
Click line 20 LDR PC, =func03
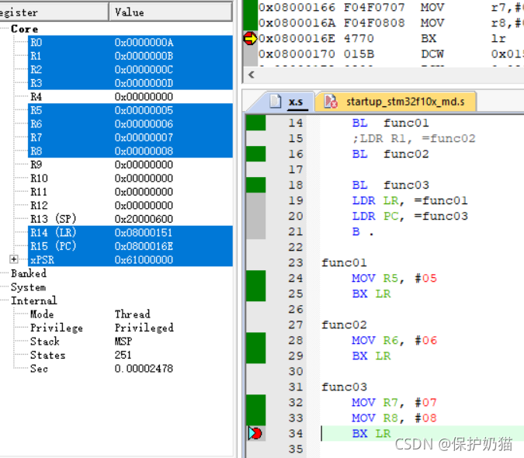click(410, 216)
